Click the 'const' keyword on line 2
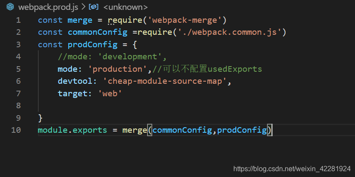Image resolution: width=355 pixels, height=177 pixels. click(x=50, y=32)
